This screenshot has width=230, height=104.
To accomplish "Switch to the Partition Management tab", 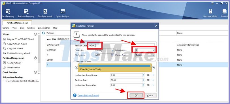I will click(17, 23).
